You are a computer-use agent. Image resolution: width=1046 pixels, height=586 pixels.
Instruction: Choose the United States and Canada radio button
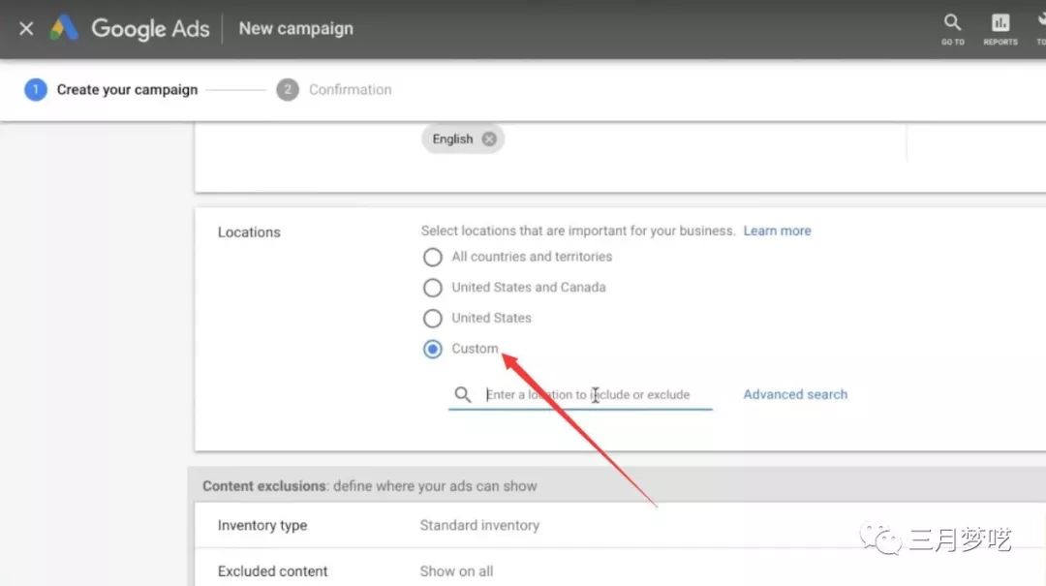coord(432,288)
